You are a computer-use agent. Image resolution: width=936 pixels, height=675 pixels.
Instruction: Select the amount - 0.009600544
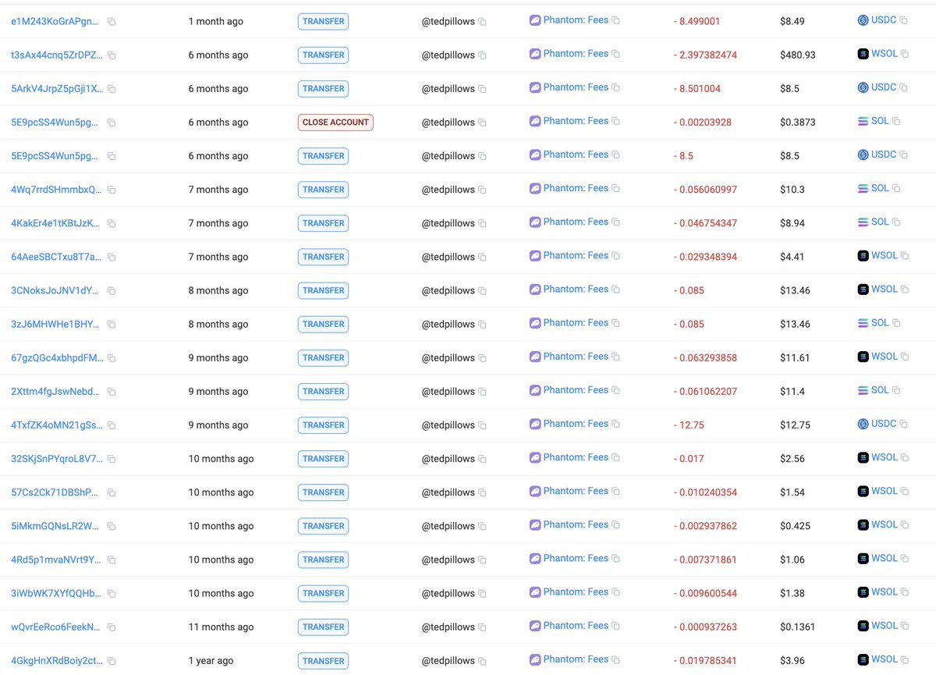coord(705,594)
